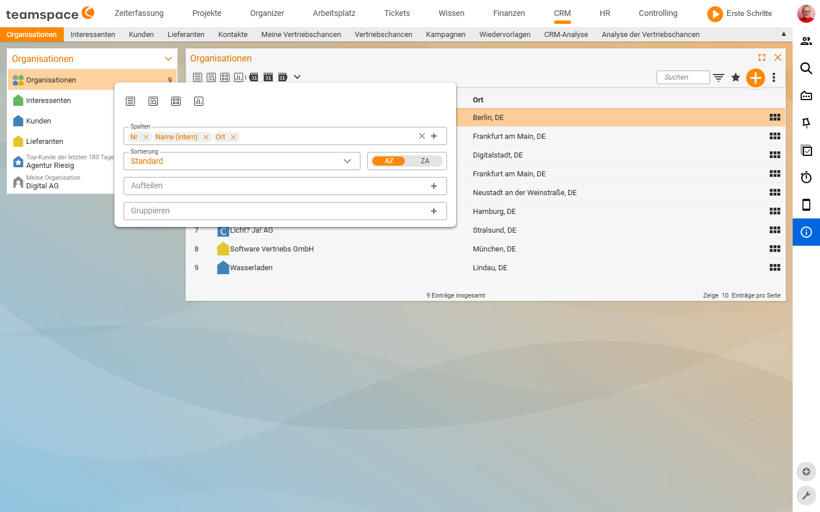
Task: Switch to Kontakte tab
Action: pos(233,35)
